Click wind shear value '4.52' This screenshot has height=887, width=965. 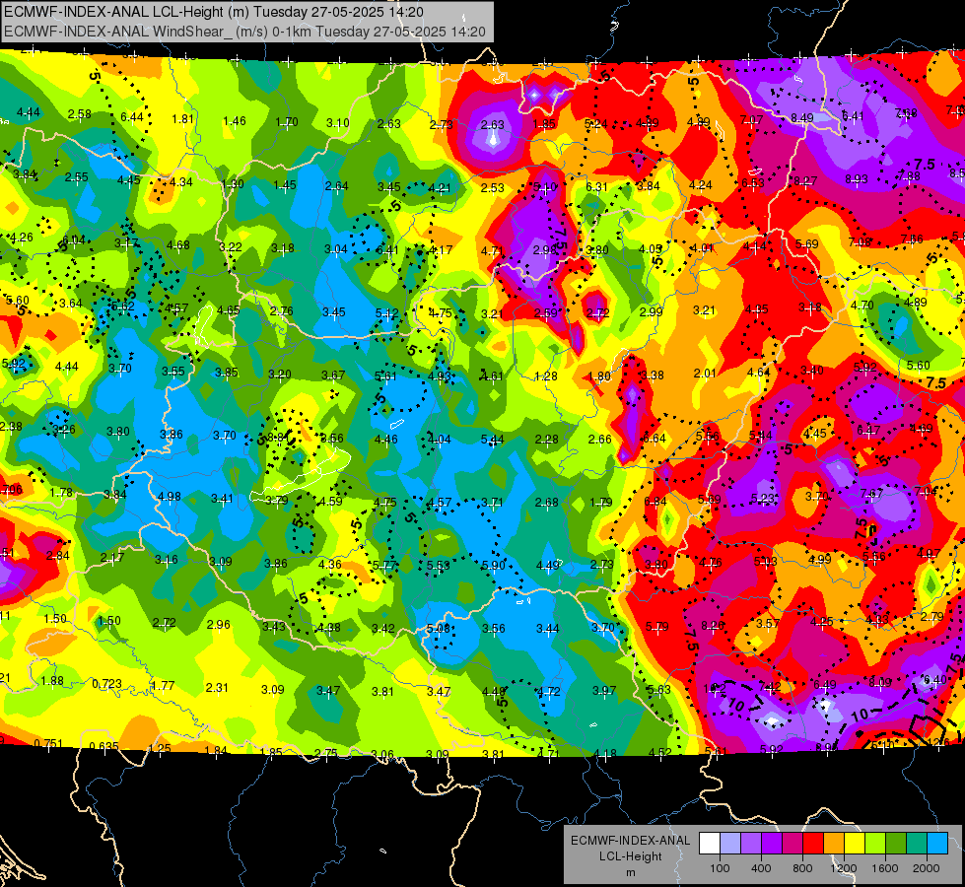click(x=659, y=752)
